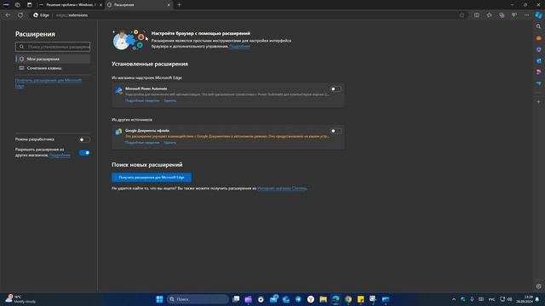This screenshot has height=306, width=545.
Task: Show hidden tray icons chevron
Action: (454, 299)
